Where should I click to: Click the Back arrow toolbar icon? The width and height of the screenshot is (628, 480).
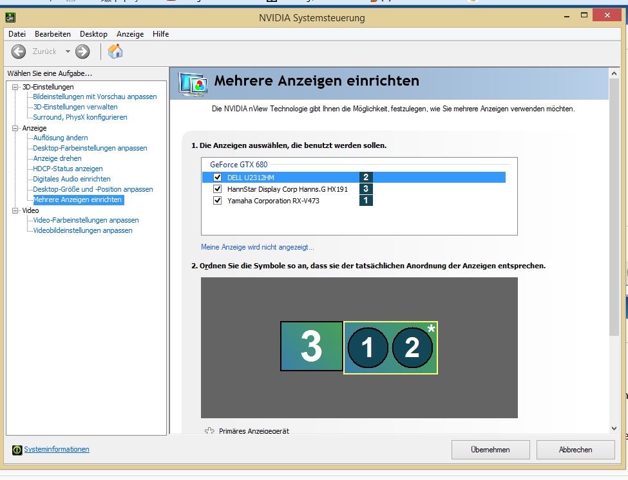pos(19,51)
